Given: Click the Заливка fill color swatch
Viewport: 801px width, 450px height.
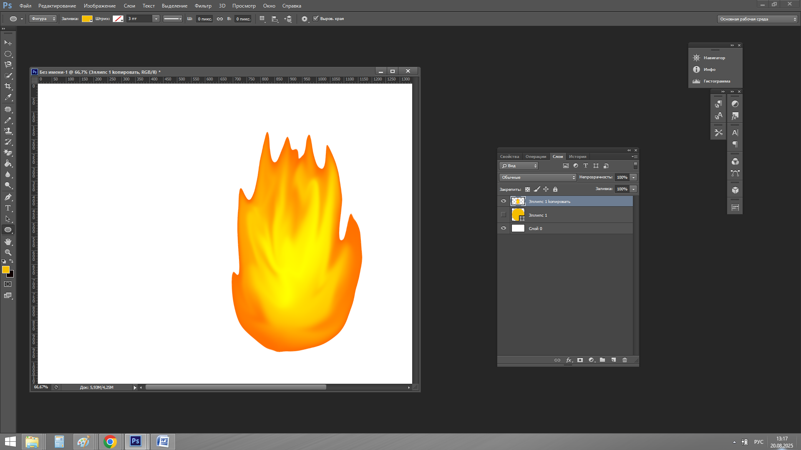Looking at the screenshot, I should point(87,19).
